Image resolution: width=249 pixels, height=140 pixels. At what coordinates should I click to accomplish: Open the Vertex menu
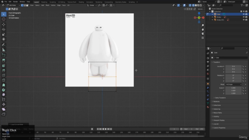53,5
